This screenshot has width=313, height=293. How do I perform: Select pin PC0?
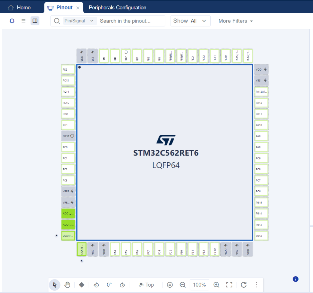(x=68, y=147)
